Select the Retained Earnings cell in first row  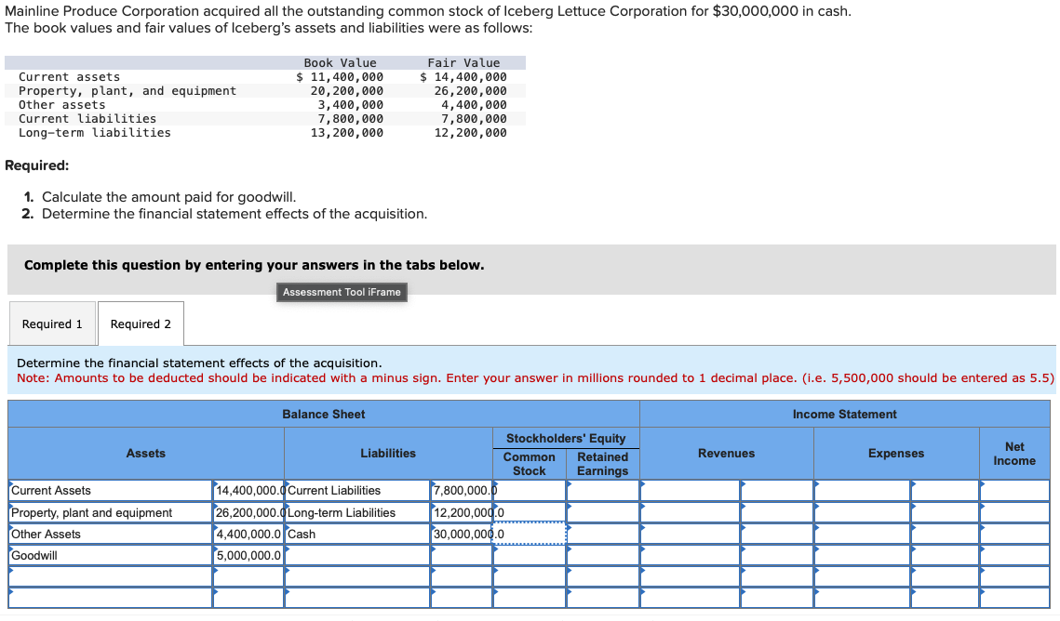click(602, 490)
